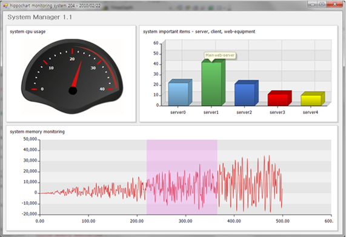Click the 300.00 x-axis label

tap(185, 221)
